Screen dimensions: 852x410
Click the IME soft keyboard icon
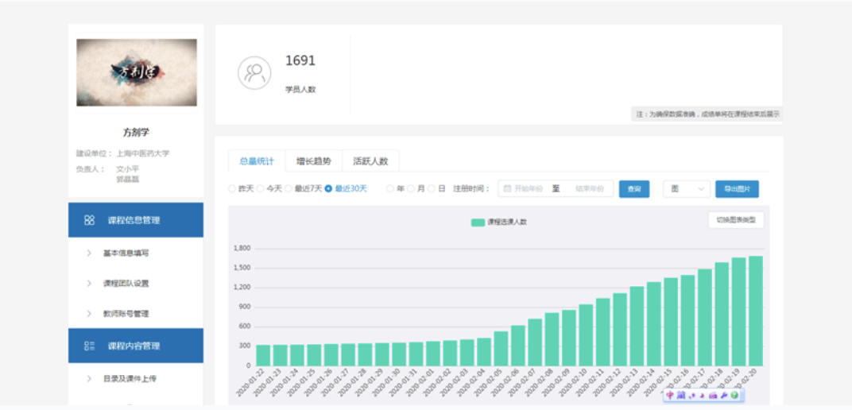pos(713,395)
